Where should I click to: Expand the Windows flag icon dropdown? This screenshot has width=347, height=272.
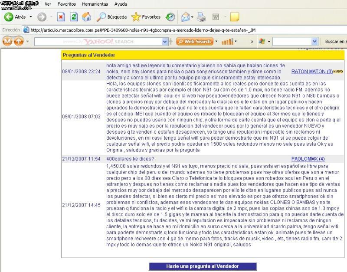(x=269, y=41)
